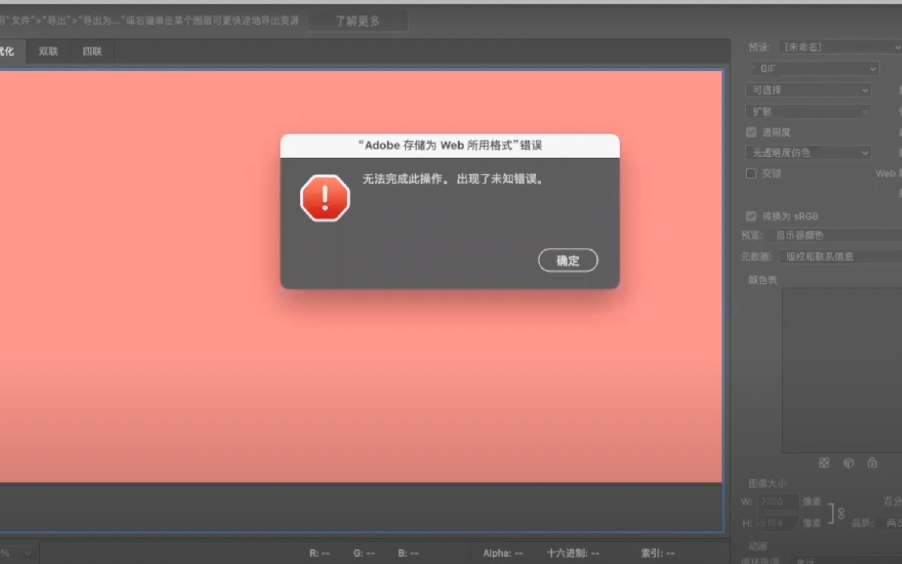Viewport: 902px width, 564px height.
Task: Click the lock color icon under color table
Action: click(x=872, y=463)
